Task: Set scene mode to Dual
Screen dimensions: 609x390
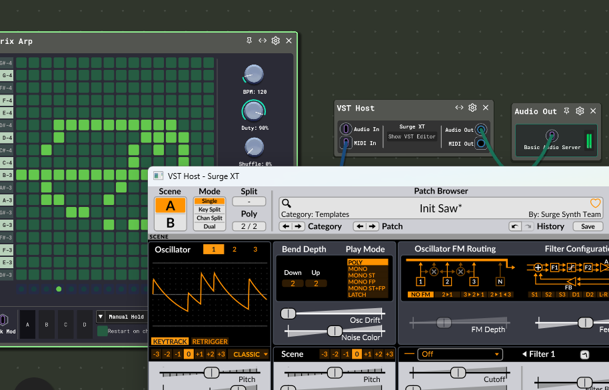Action: click(210, 227)
